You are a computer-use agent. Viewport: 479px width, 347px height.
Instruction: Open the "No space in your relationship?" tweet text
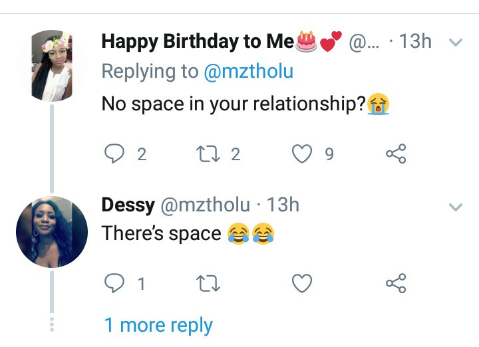coord(233,104)
